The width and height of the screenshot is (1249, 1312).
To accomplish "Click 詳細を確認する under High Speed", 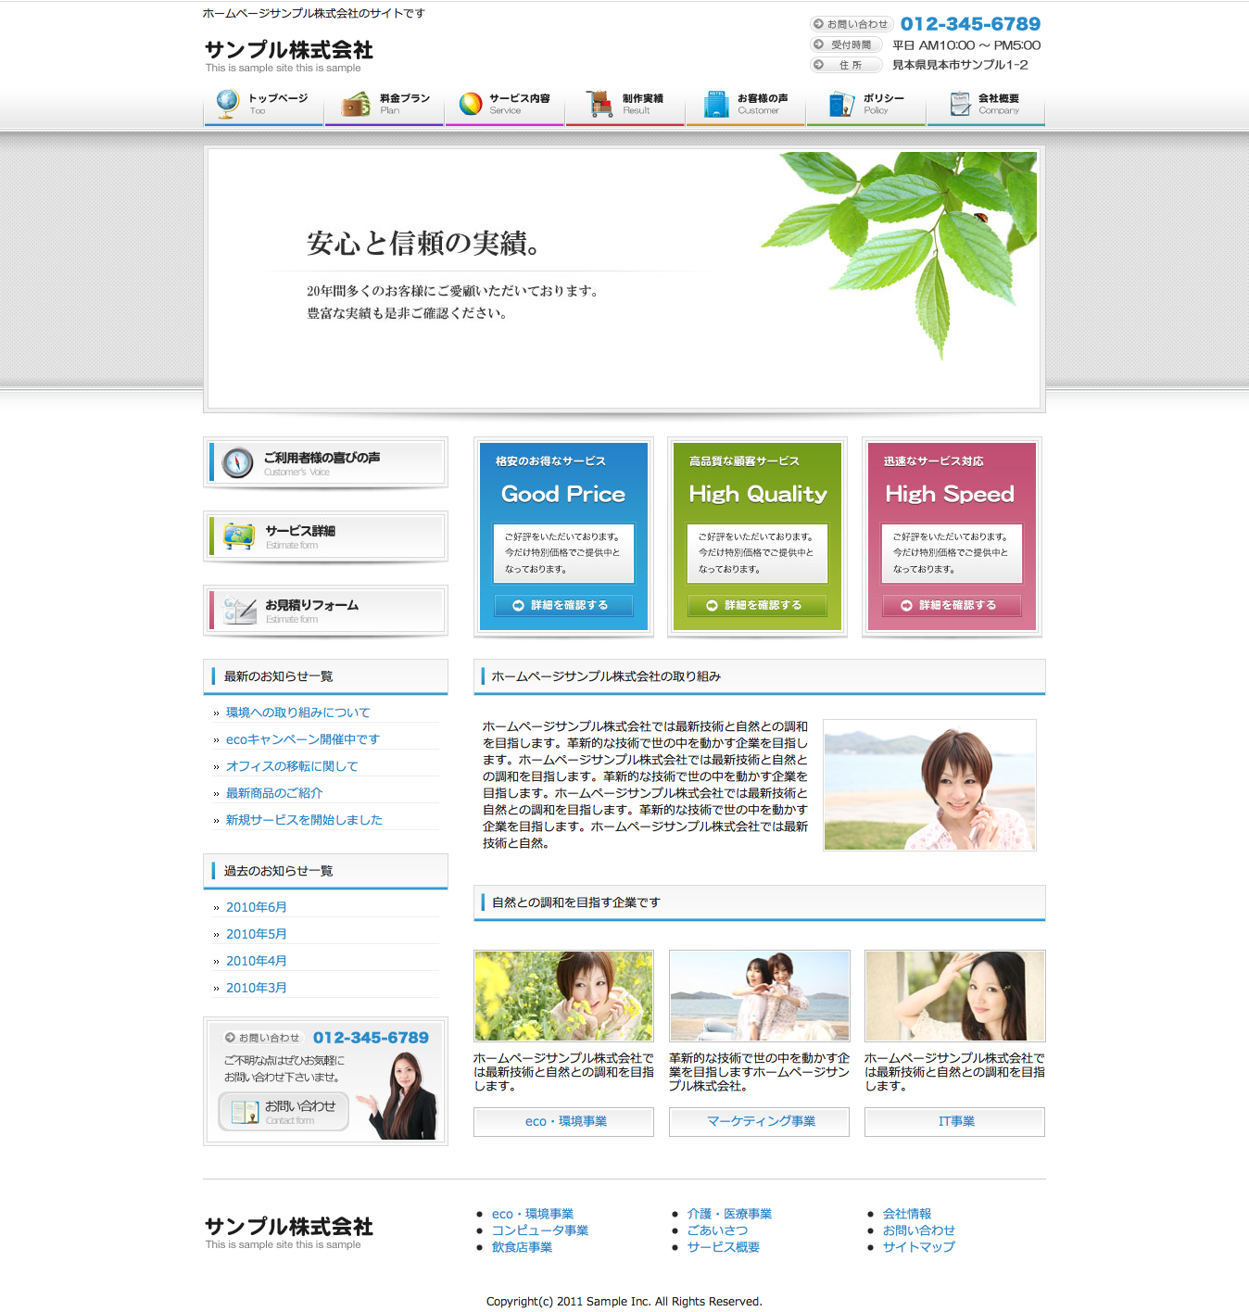I will pos(951,605).
